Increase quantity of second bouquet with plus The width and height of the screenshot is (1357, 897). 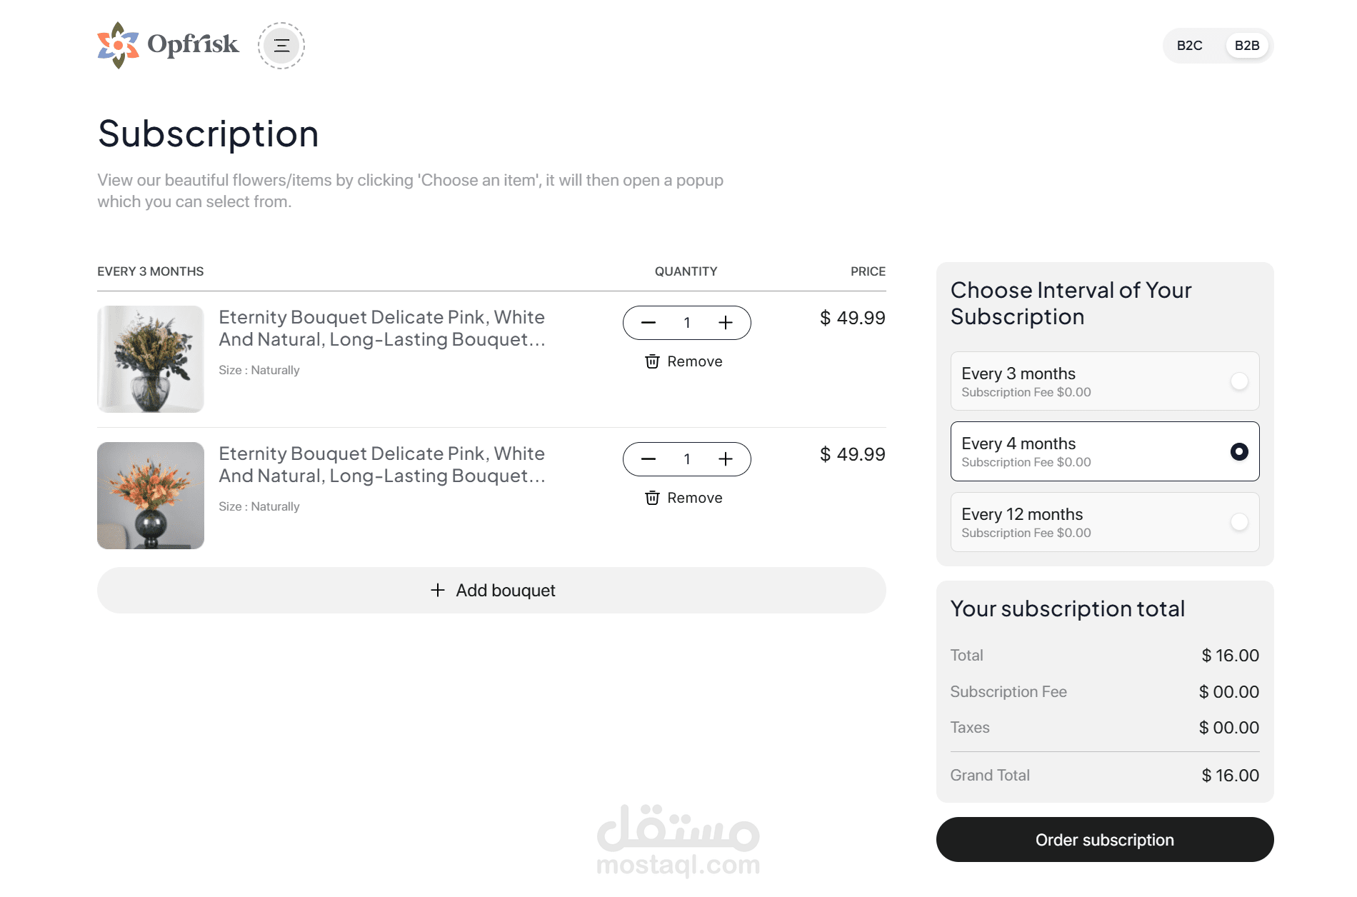(726, 459)
